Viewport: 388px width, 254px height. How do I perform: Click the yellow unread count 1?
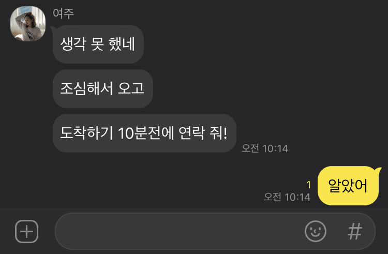tap(308, 185)
